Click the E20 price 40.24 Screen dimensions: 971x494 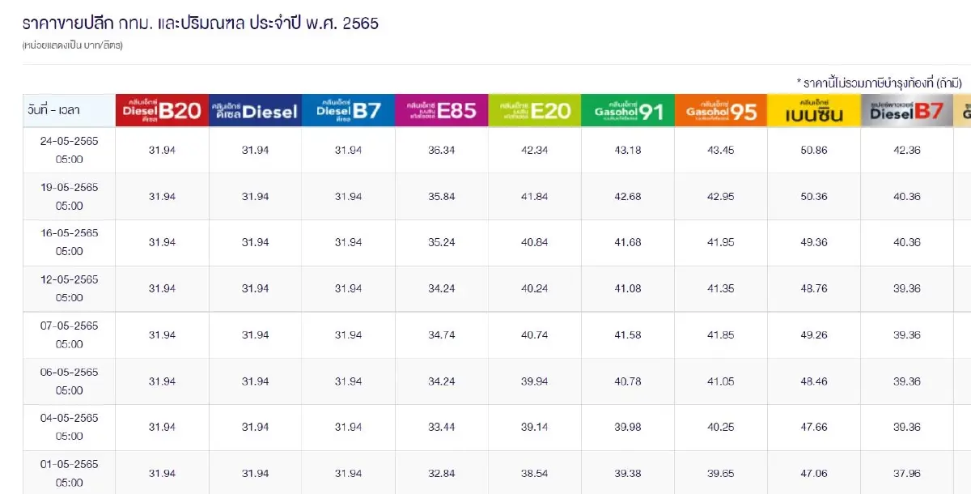click(x=535, y=288)
